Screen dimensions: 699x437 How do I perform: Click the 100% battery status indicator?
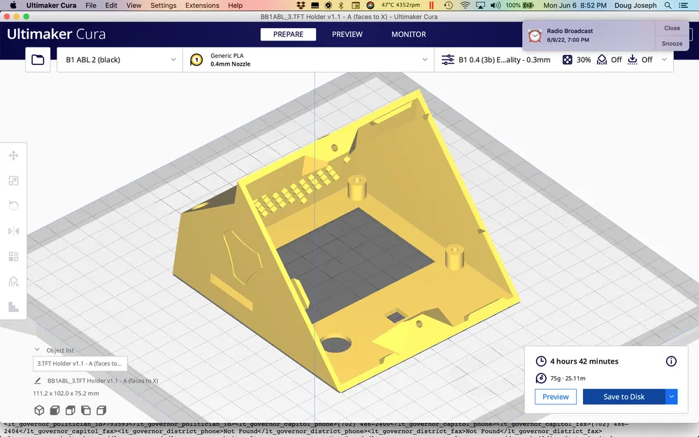[519, 6]
